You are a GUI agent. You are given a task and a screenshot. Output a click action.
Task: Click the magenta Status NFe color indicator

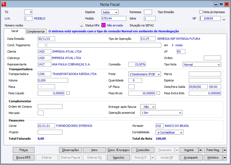click(103, 25)
